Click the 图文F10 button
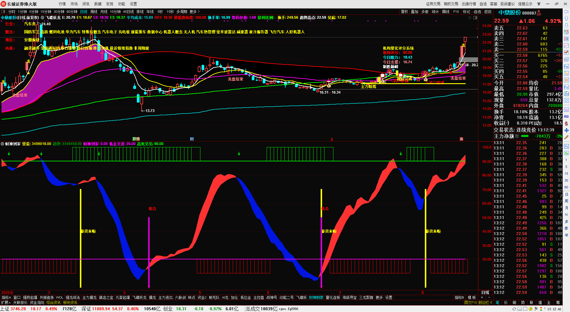The image size is (570, 312). tap(471, 302)
